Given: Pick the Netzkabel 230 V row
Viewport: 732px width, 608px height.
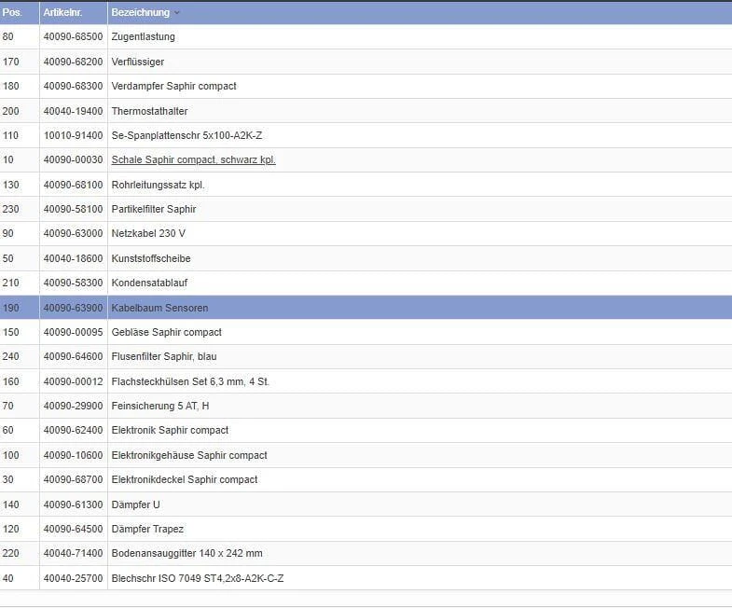Looking at the screenshot, I should (x=366, y=233).
